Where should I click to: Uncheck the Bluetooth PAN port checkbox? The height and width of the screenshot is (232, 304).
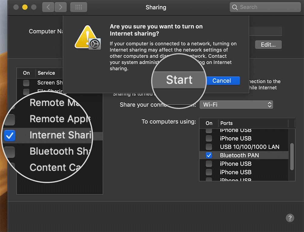tap(209, 155)
